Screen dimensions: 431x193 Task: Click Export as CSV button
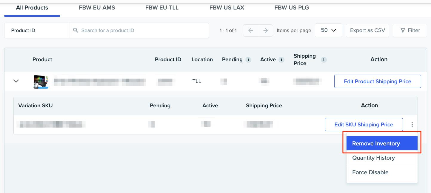[x=367, y=30]
